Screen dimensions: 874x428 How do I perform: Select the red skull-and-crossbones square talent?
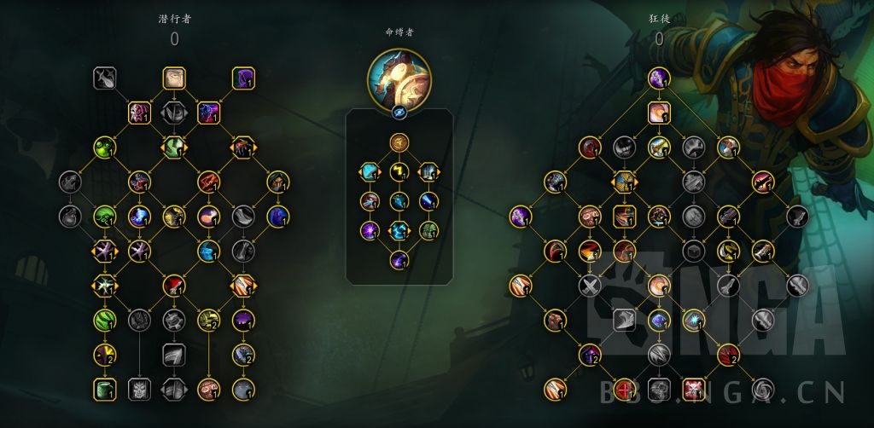693,390
